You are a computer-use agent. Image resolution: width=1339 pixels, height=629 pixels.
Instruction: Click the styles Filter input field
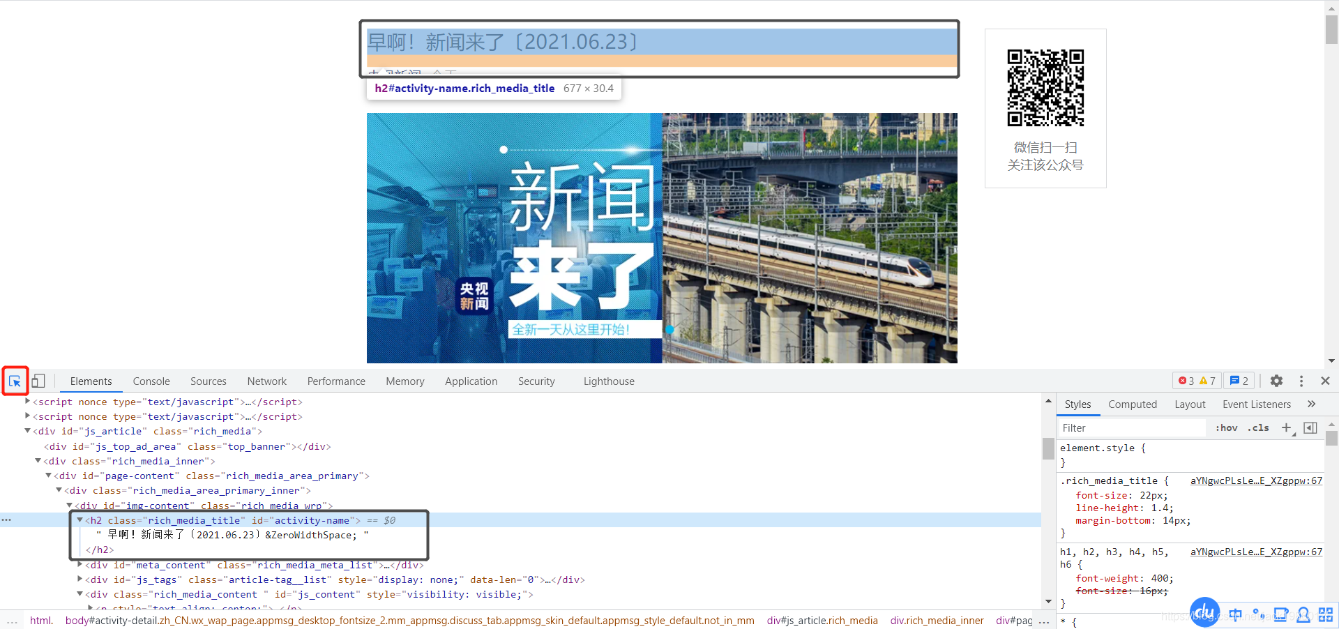click(1133, 428)
